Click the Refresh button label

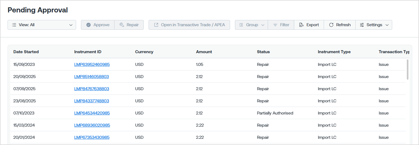pos(343,25)
